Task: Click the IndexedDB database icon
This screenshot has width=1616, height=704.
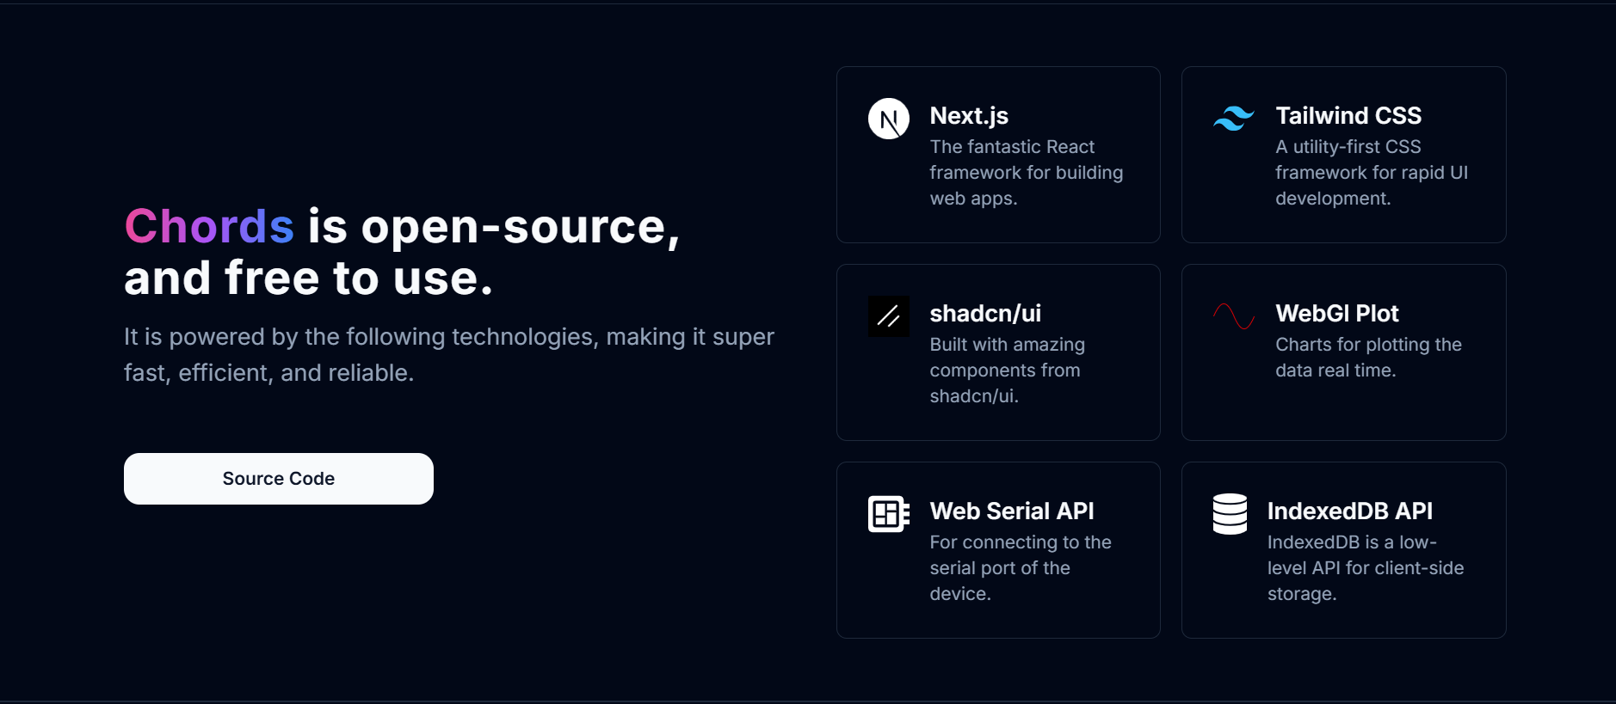Action: (x=1229, y=512)
